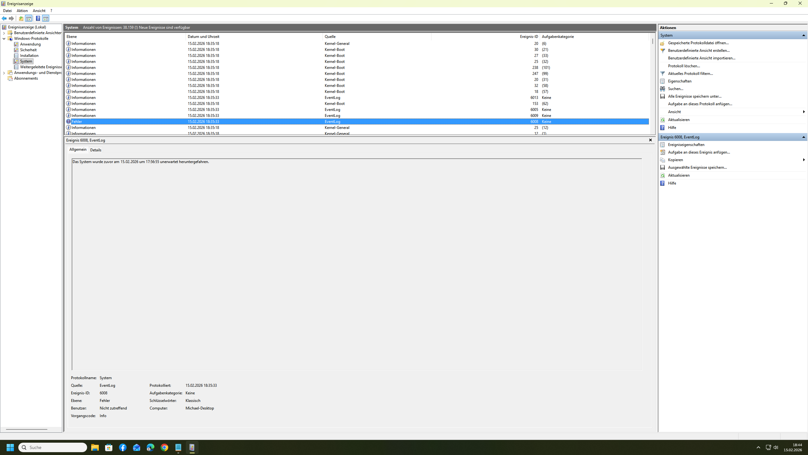Click the back arrow toolbar icon
Image resolution: width=808 pixels, height=455 pixels.
coord(4,18)
